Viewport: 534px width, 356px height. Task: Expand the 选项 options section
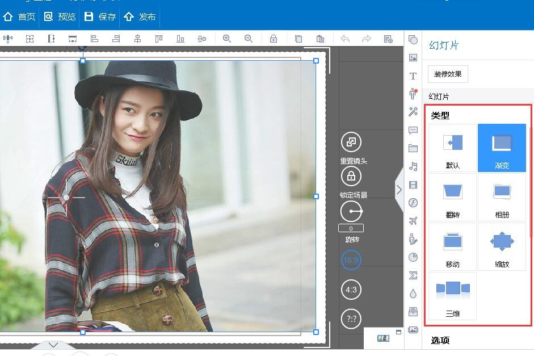click(440, 340)
